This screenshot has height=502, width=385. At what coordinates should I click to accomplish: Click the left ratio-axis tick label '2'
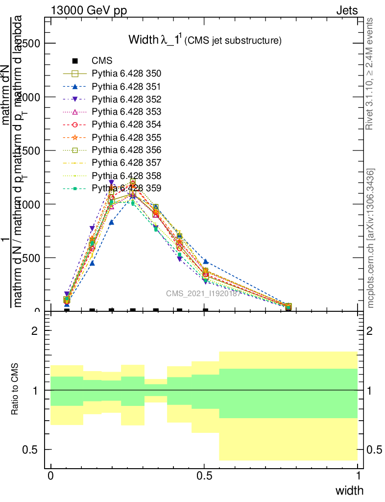[35, 331]
